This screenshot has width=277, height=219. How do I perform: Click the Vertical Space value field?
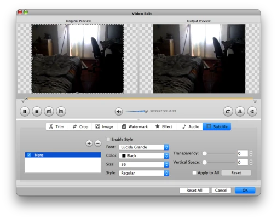243,162
